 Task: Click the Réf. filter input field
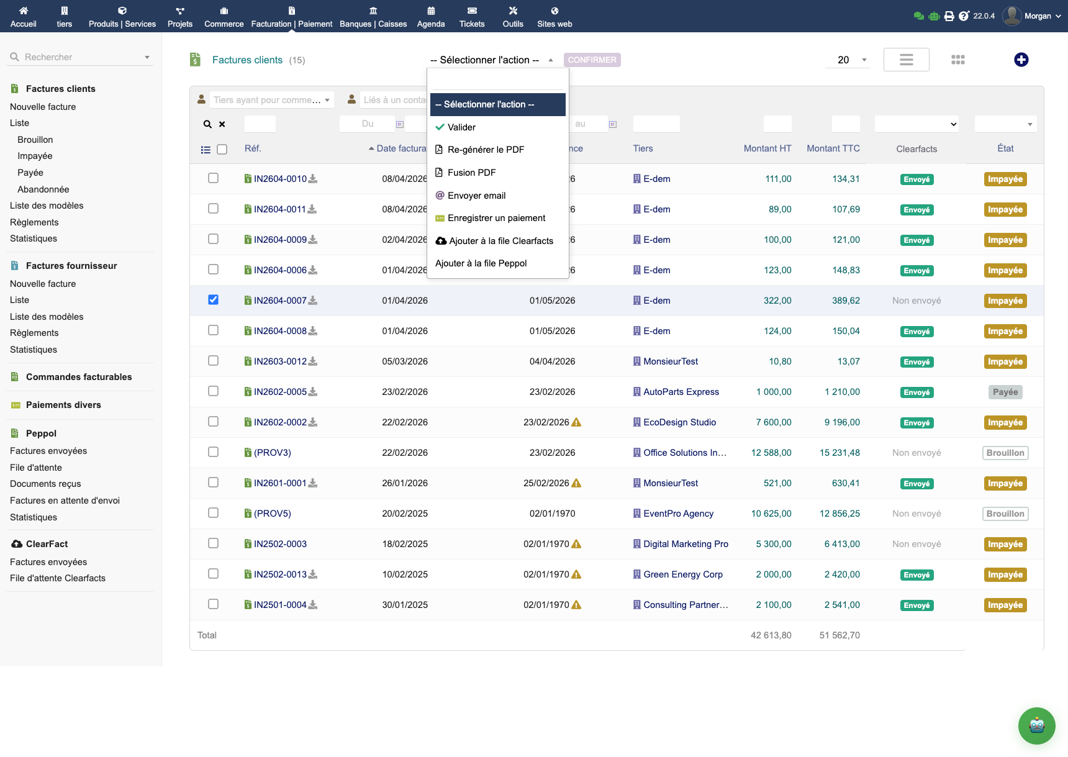260,124
